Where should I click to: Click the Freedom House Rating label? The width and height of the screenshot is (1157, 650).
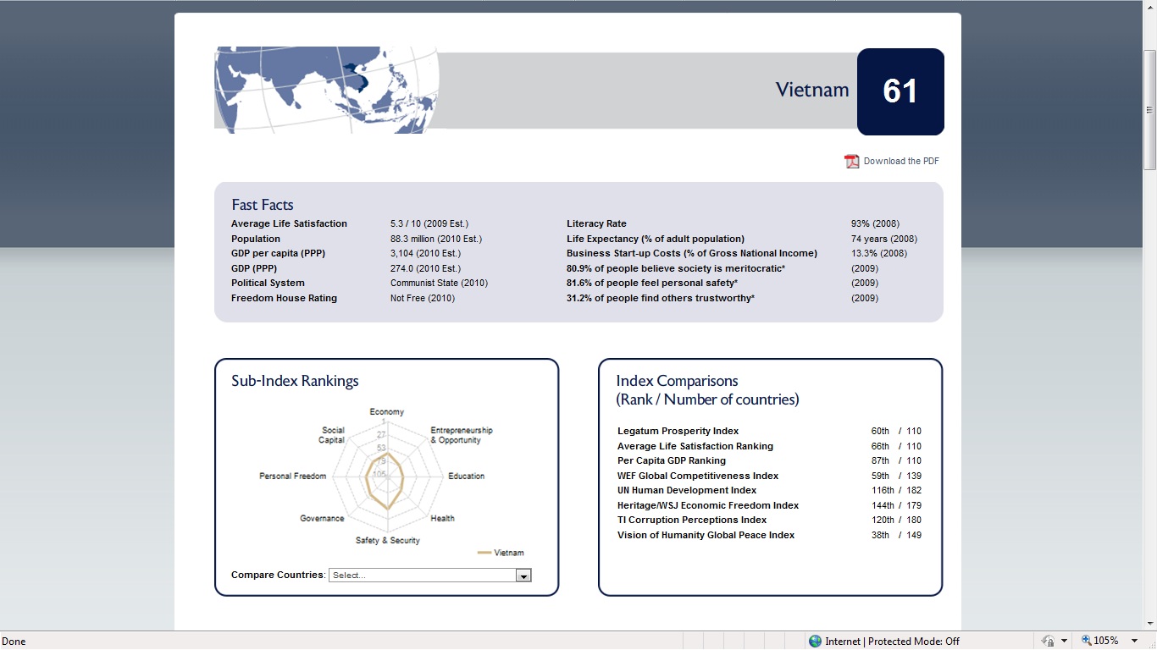(x=284, y=299)
